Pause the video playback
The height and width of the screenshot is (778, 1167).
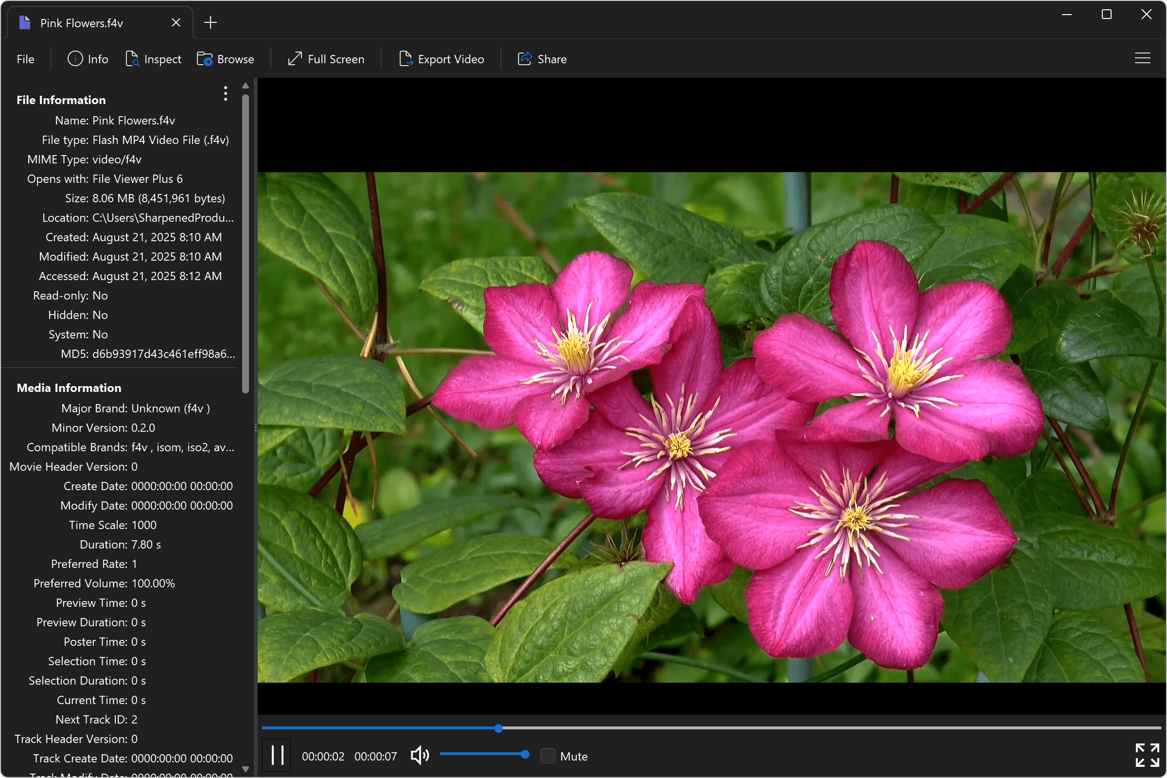(276, 755)
